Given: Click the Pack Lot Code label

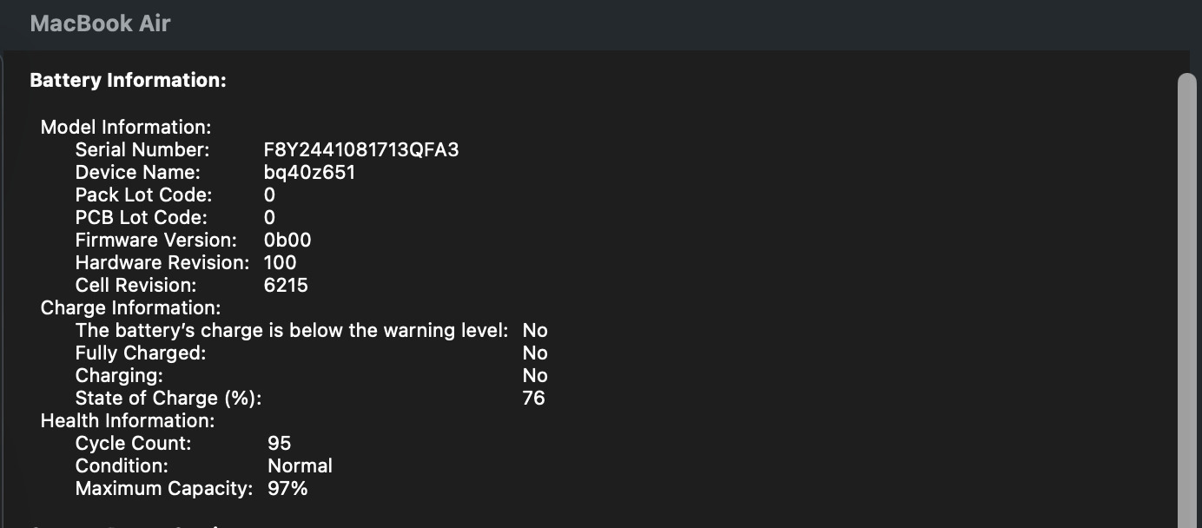Looking at the screenshot, I should [143, 195].
